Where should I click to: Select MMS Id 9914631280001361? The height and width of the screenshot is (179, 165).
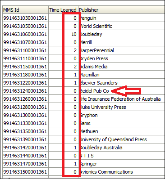coord(25,107)
